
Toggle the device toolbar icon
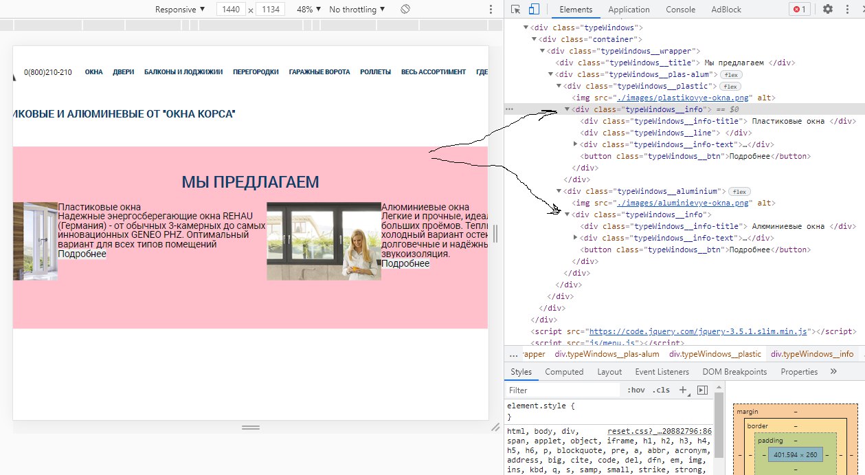click(534, 9)
